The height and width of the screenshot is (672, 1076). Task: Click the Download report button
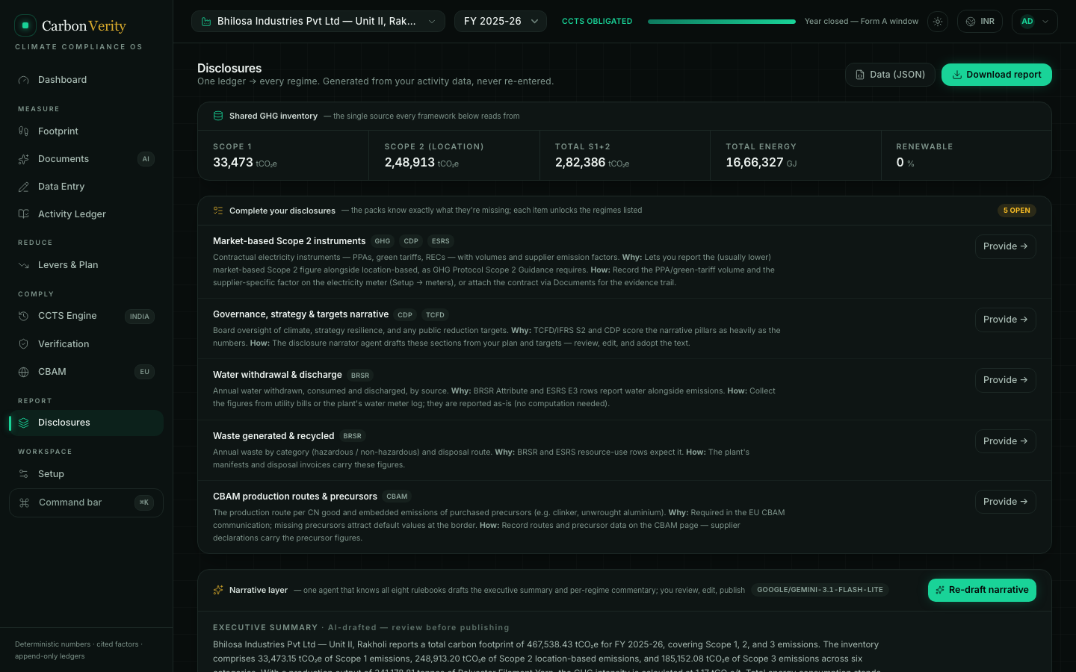997,75
